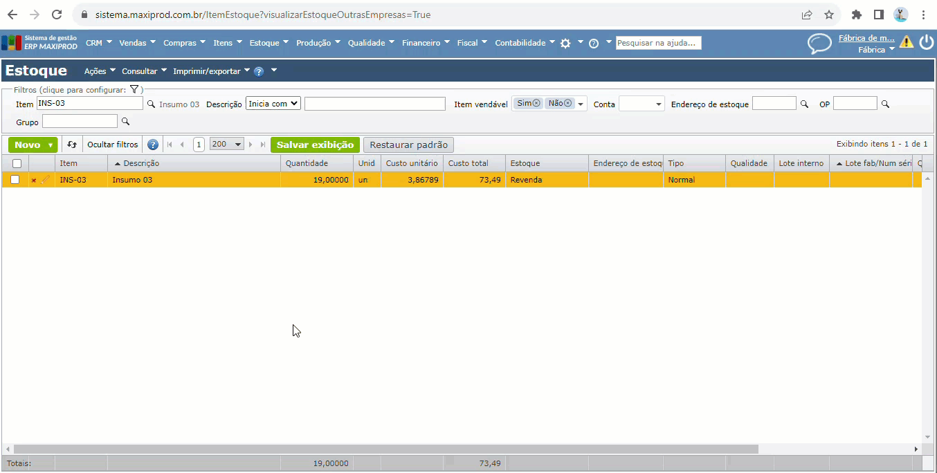Click the Revenda cell in the Estoque column
Viewport: 937px width, 473px height.
pos(547,180)
